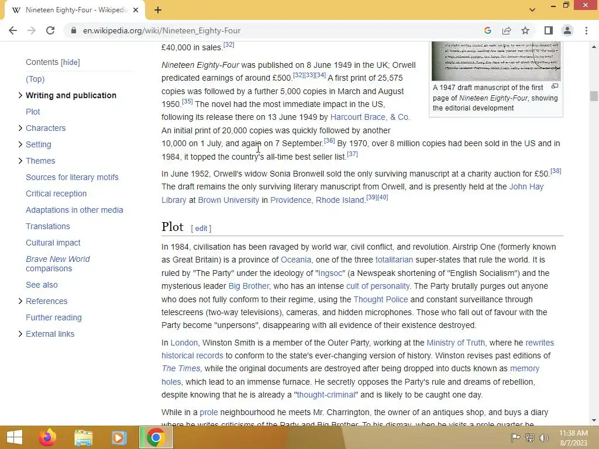Open the tab search dropdown arrow
The width and height of the screenshot is (599, 449).
pos(532,10)
